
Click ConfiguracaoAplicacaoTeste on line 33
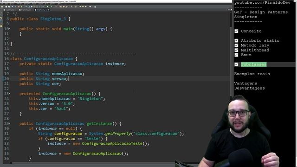click(x=112, y=143)
